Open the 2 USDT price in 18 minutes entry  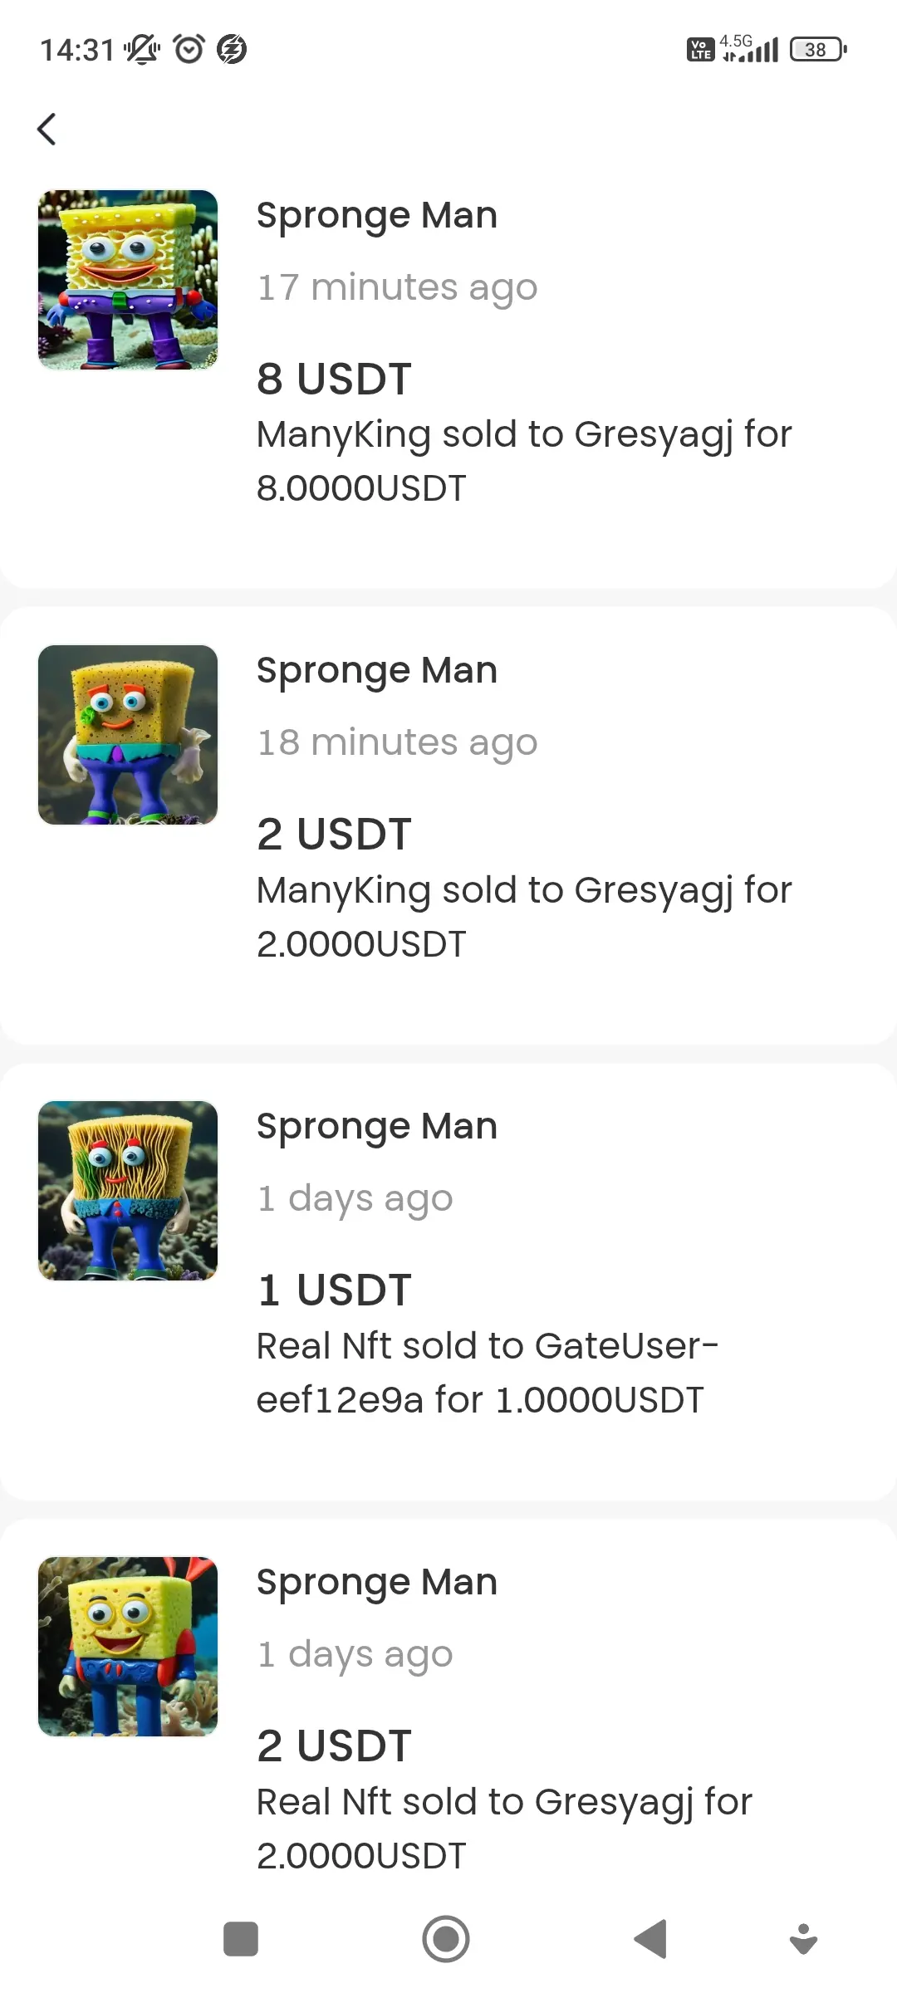(x=334, y=834)
